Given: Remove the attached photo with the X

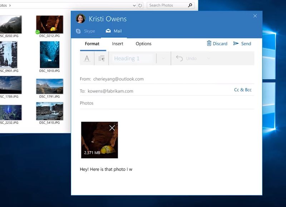Looking at the screenshot, I should click(x=112, y=128).
